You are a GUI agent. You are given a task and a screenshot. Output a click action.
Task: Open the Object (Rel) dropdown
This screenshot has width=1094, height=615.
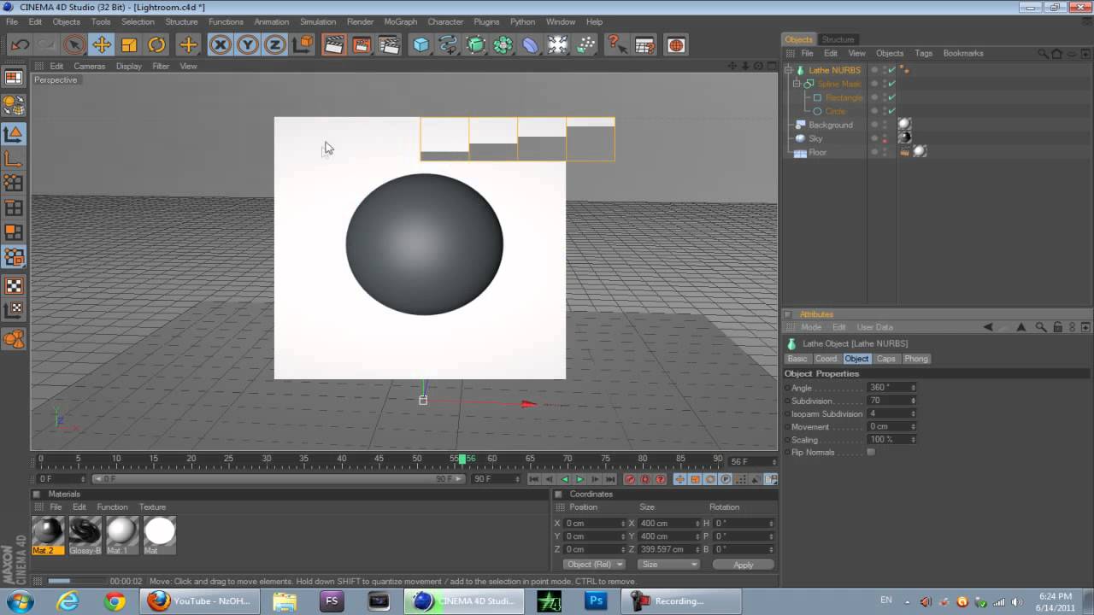[595, 565]
